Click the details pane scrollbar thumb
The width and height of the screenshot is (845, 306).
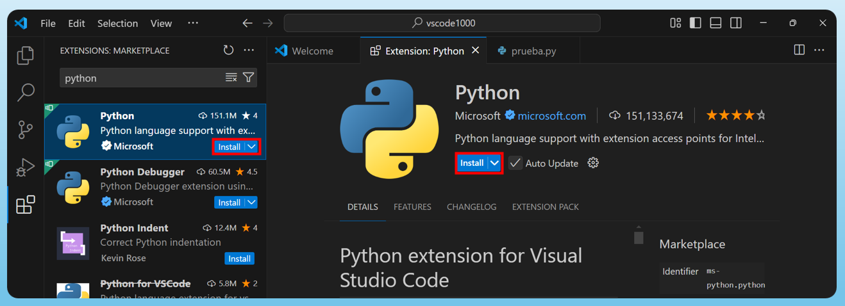639,238
